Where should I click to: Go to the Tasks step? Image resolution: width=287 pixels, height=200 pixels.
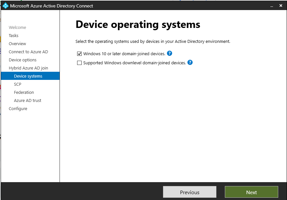click(x=14, y=36)
